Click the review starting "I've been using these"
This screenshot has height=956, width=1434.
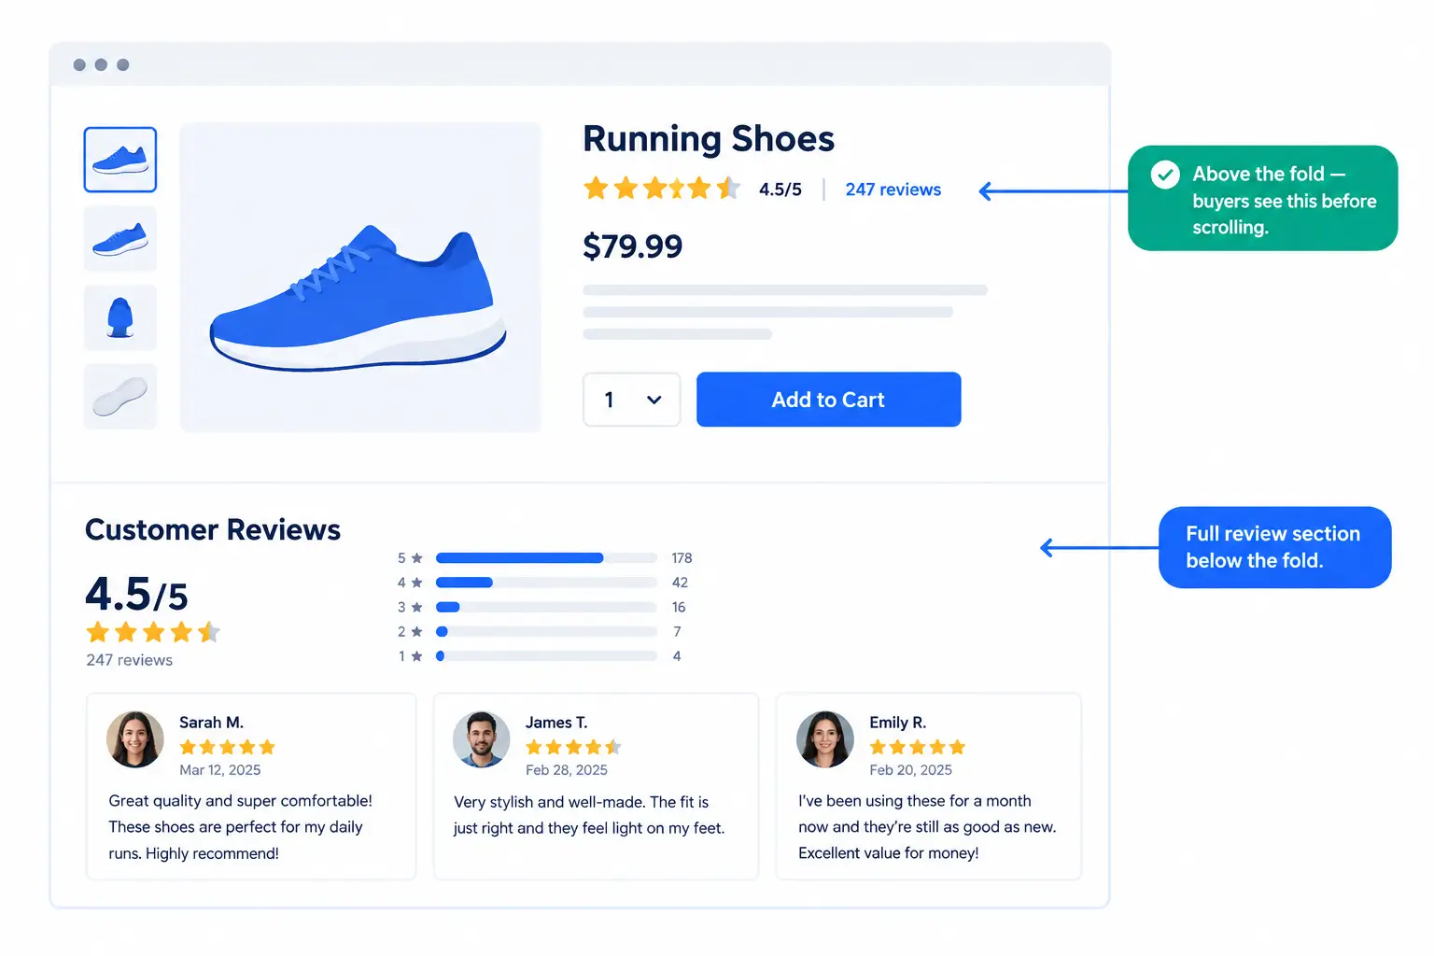tap(927, 827)
